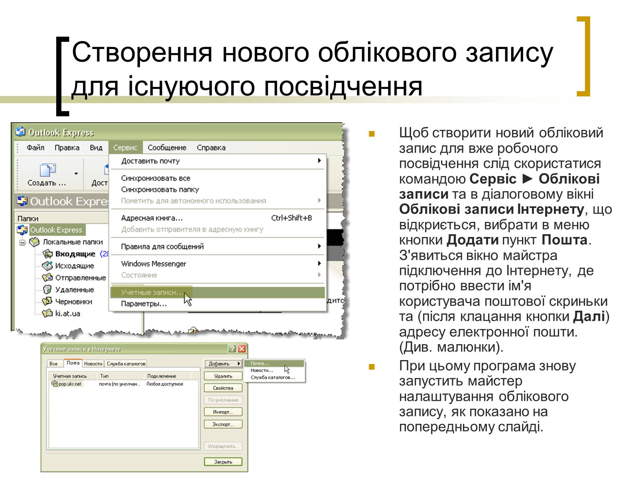The width and height of the screenshot is (638, 478).
Task: Open the Входящие inbox folder
Action: 75,254
